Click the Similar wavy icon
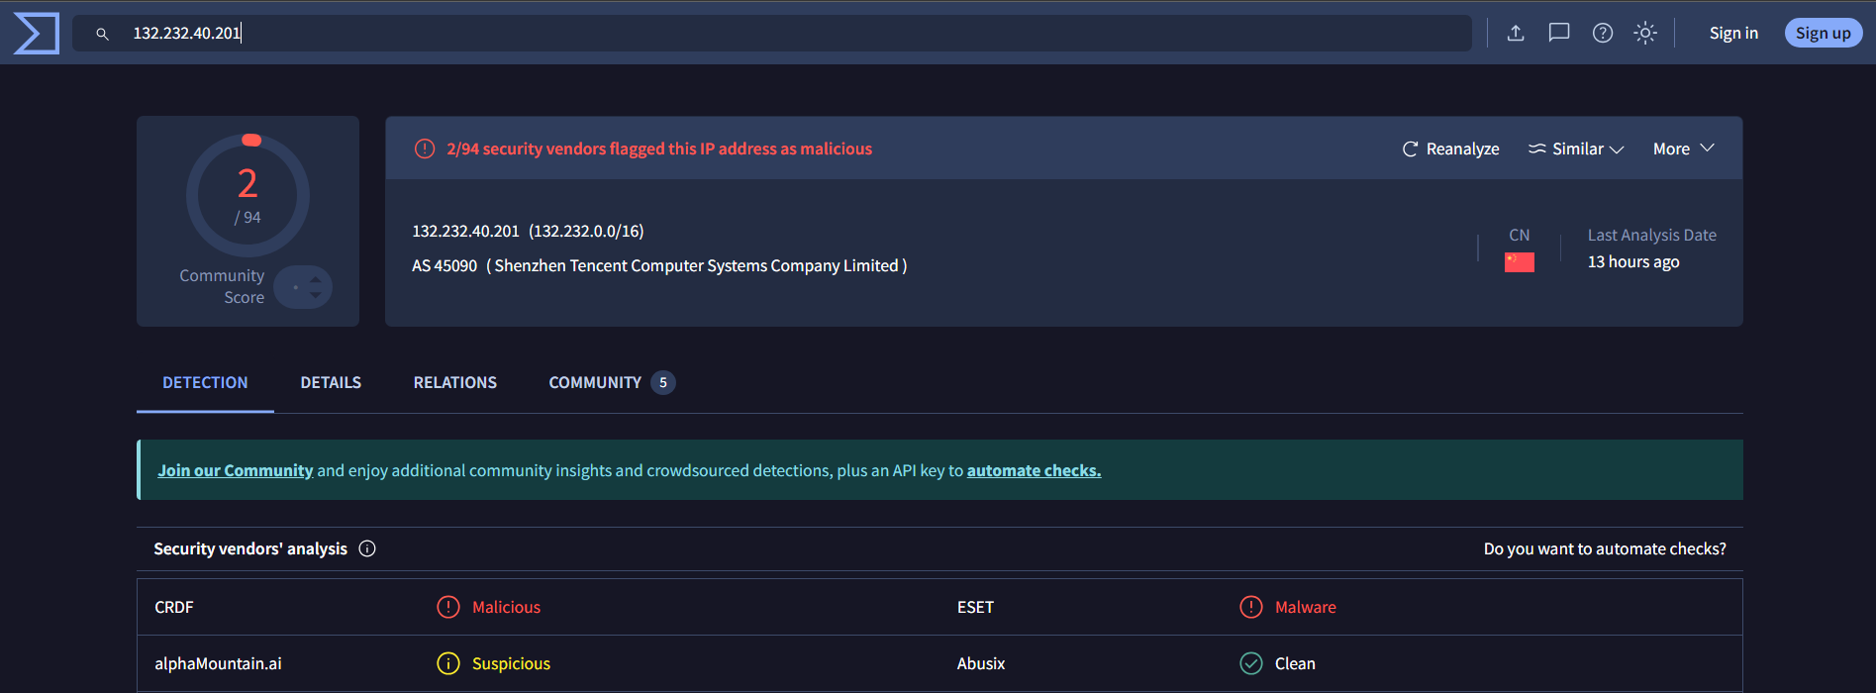The image size is (1876, 693). 1536,148
